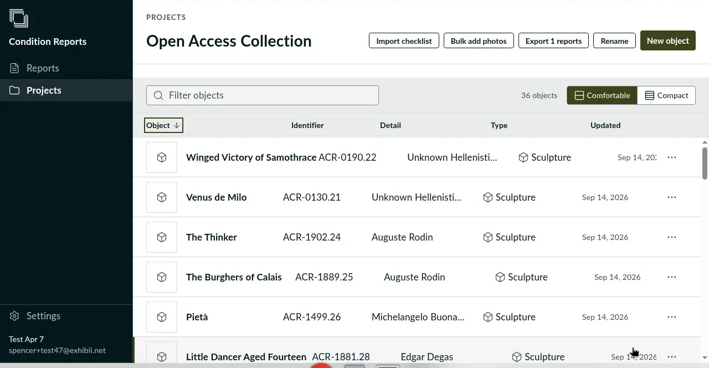Click identifier ACR-1889.25
Image resolution: width=709 pixels, height=368 pixels.
[x=324, y=277]
